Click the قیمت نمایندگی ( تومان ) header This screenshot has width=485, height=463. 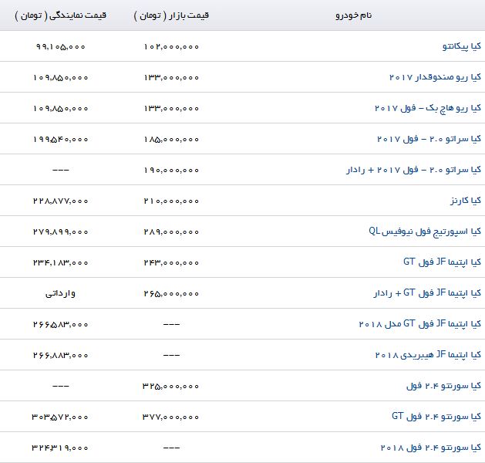click(x=61, y=15)
